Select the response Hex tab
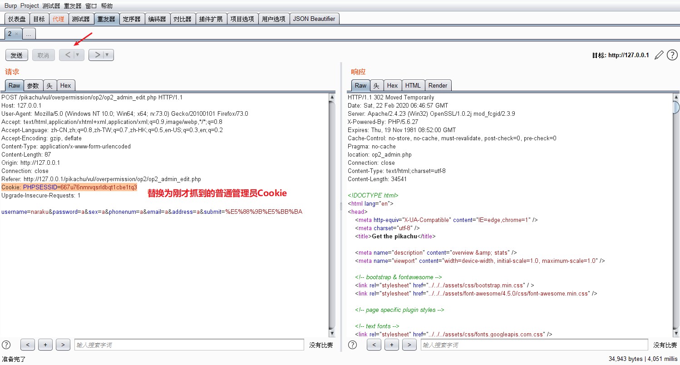680x365 pixels. (x=392, y=85)
